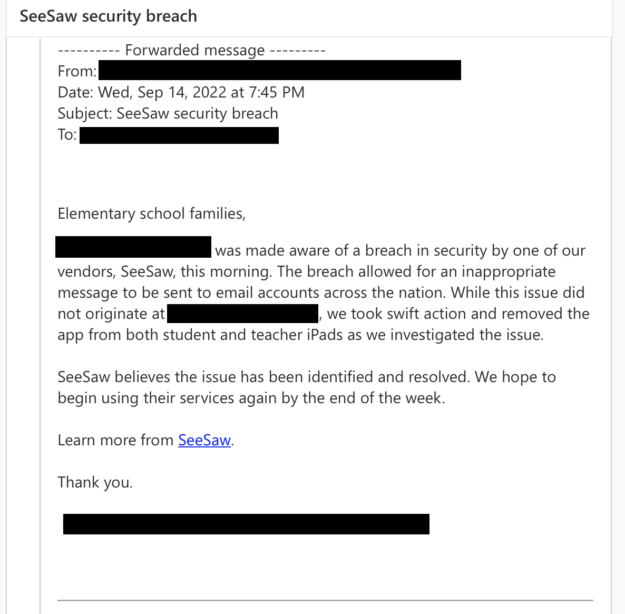Image resolution: width=625 pixels, height=614 pixels.
Task: Click the "Elementary school families," greeting
Action: (x=151, y=213)
